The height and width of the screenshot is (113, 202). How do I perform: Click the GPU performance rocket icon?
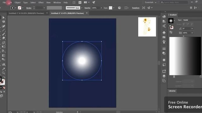tap(94, 2)
